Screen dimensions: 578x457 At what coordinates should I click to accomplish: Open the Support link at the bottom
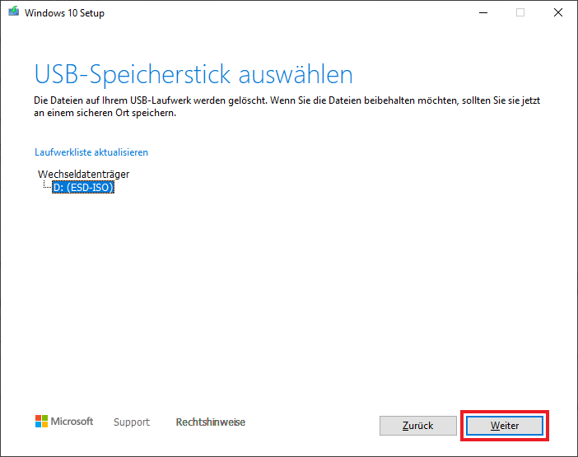point(132,422)
